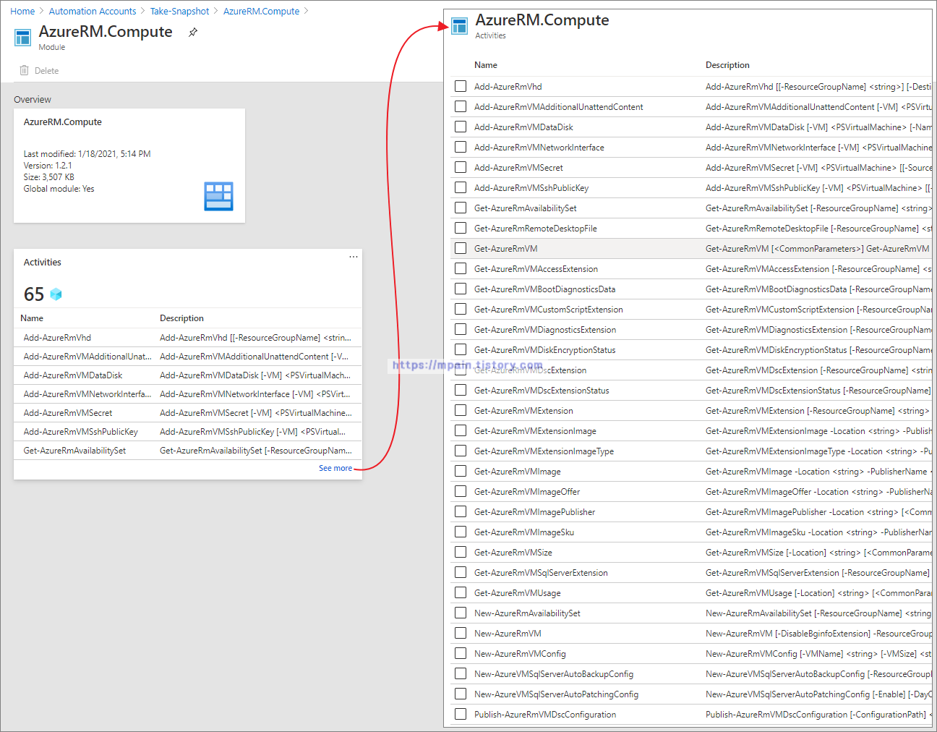The height and width of the screenshot is (732, 937).
Task: Click the Delete trash icon
Action: [x=25, y=70]
